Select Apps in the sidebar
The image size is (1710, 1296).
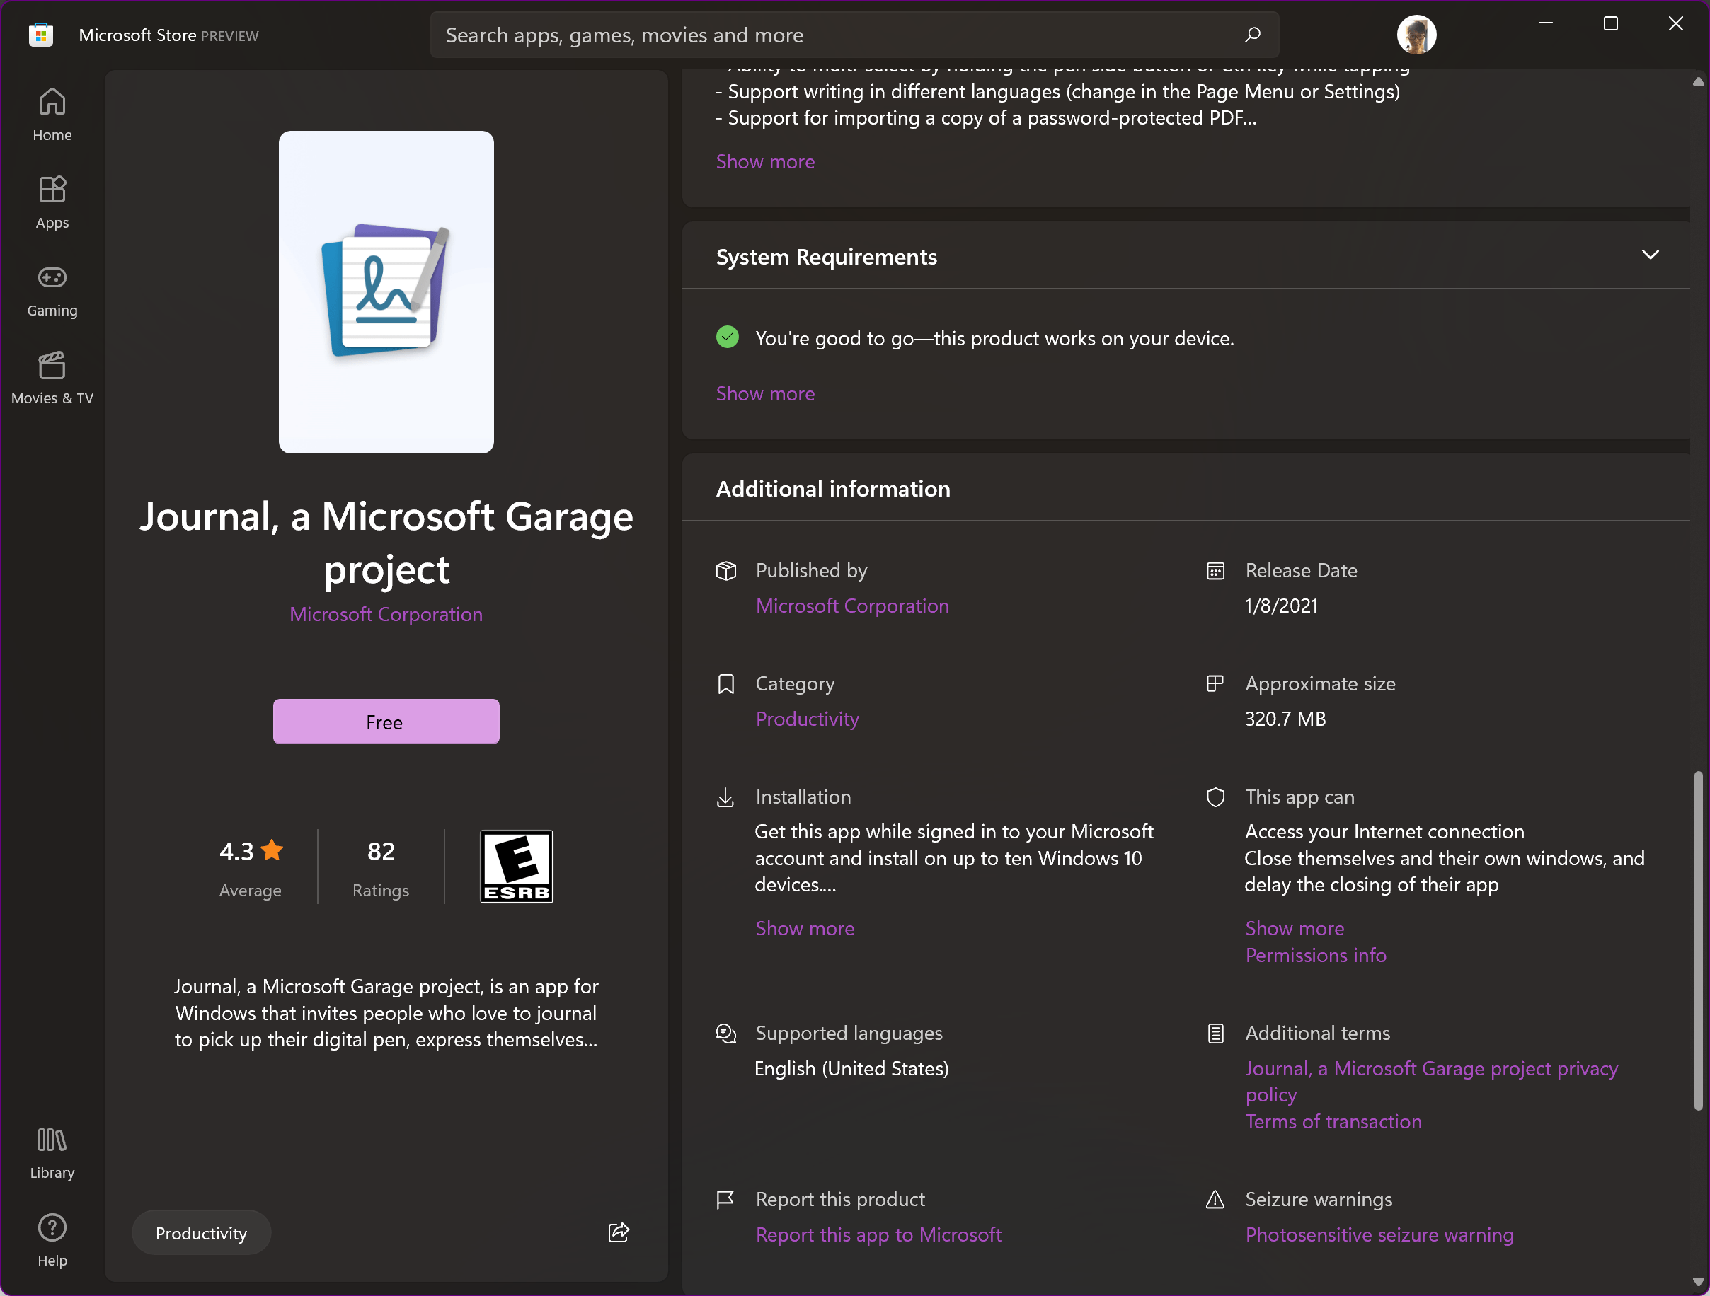51,202
